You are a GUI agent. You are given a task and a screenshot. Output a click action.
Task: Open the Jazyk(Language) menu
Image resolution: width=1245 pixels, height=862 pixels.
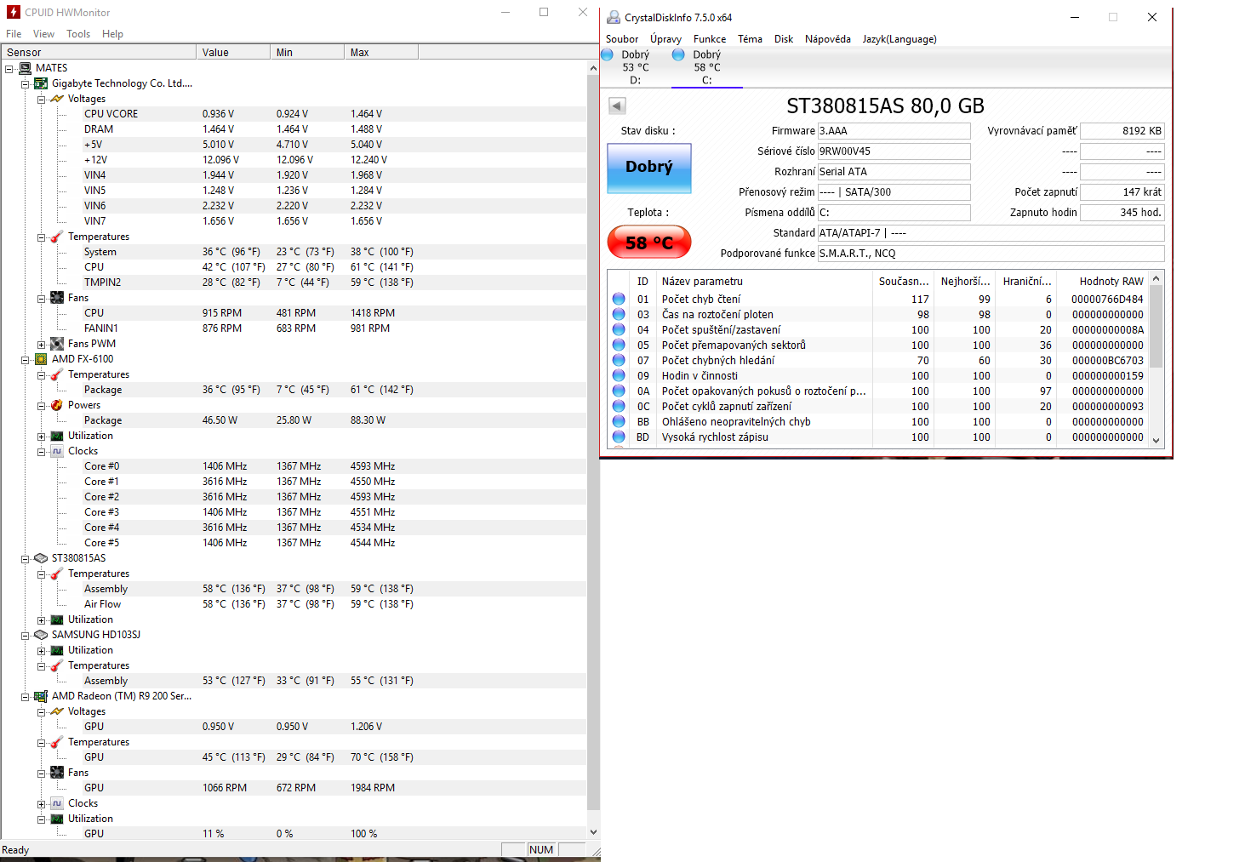tap(899, 39)
